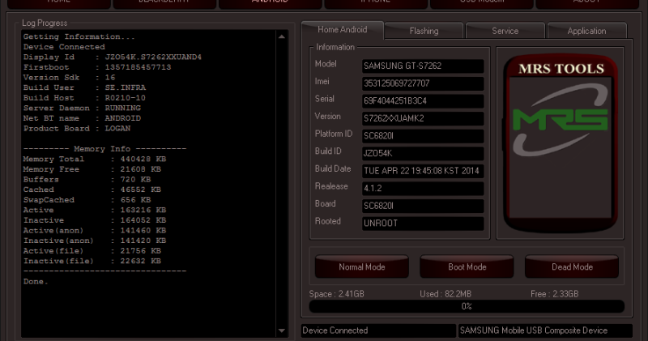Click the 0% progress bar
This screenshot has height=341, width=648.
pos(467,306)
